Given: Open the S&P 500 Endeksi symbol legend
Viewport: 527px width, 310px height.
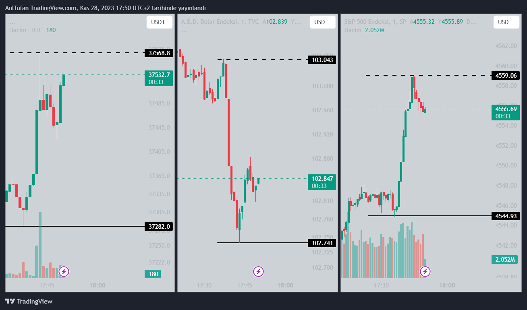Looking at the screenshot, I should pos(376,22).
